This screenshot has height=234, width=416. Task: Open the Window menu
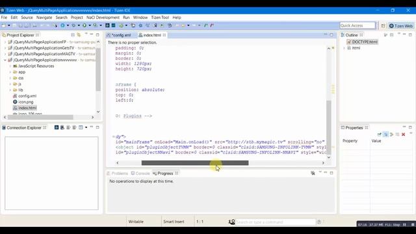140,18
